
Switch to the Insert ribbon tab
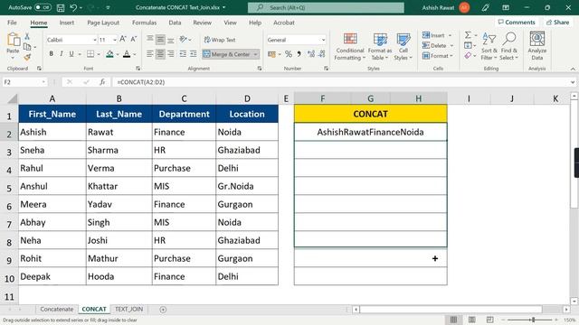[66, 23]
